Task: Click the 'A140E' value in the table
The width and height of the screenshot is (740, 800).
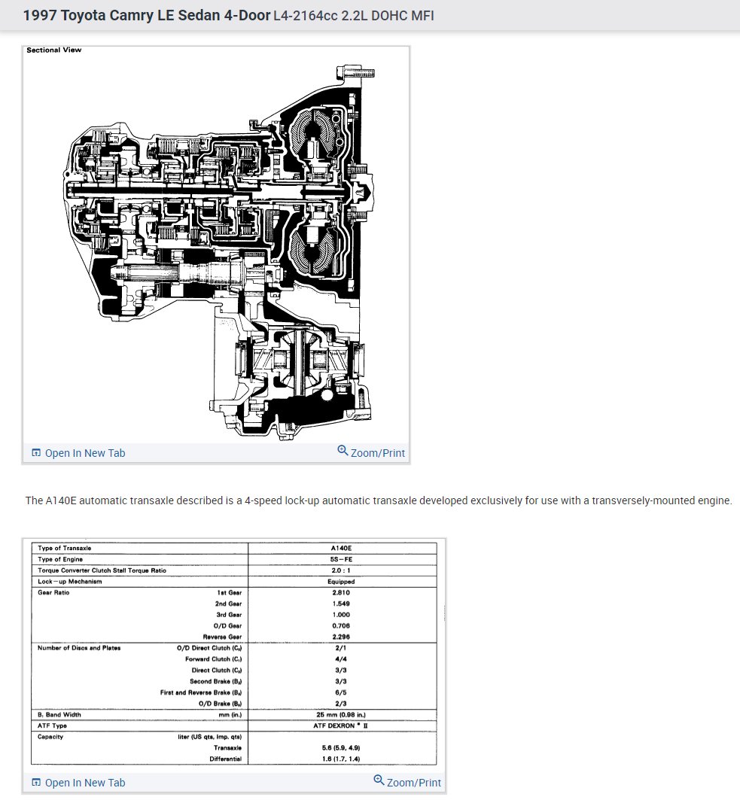Action: (x=342, y=549)
